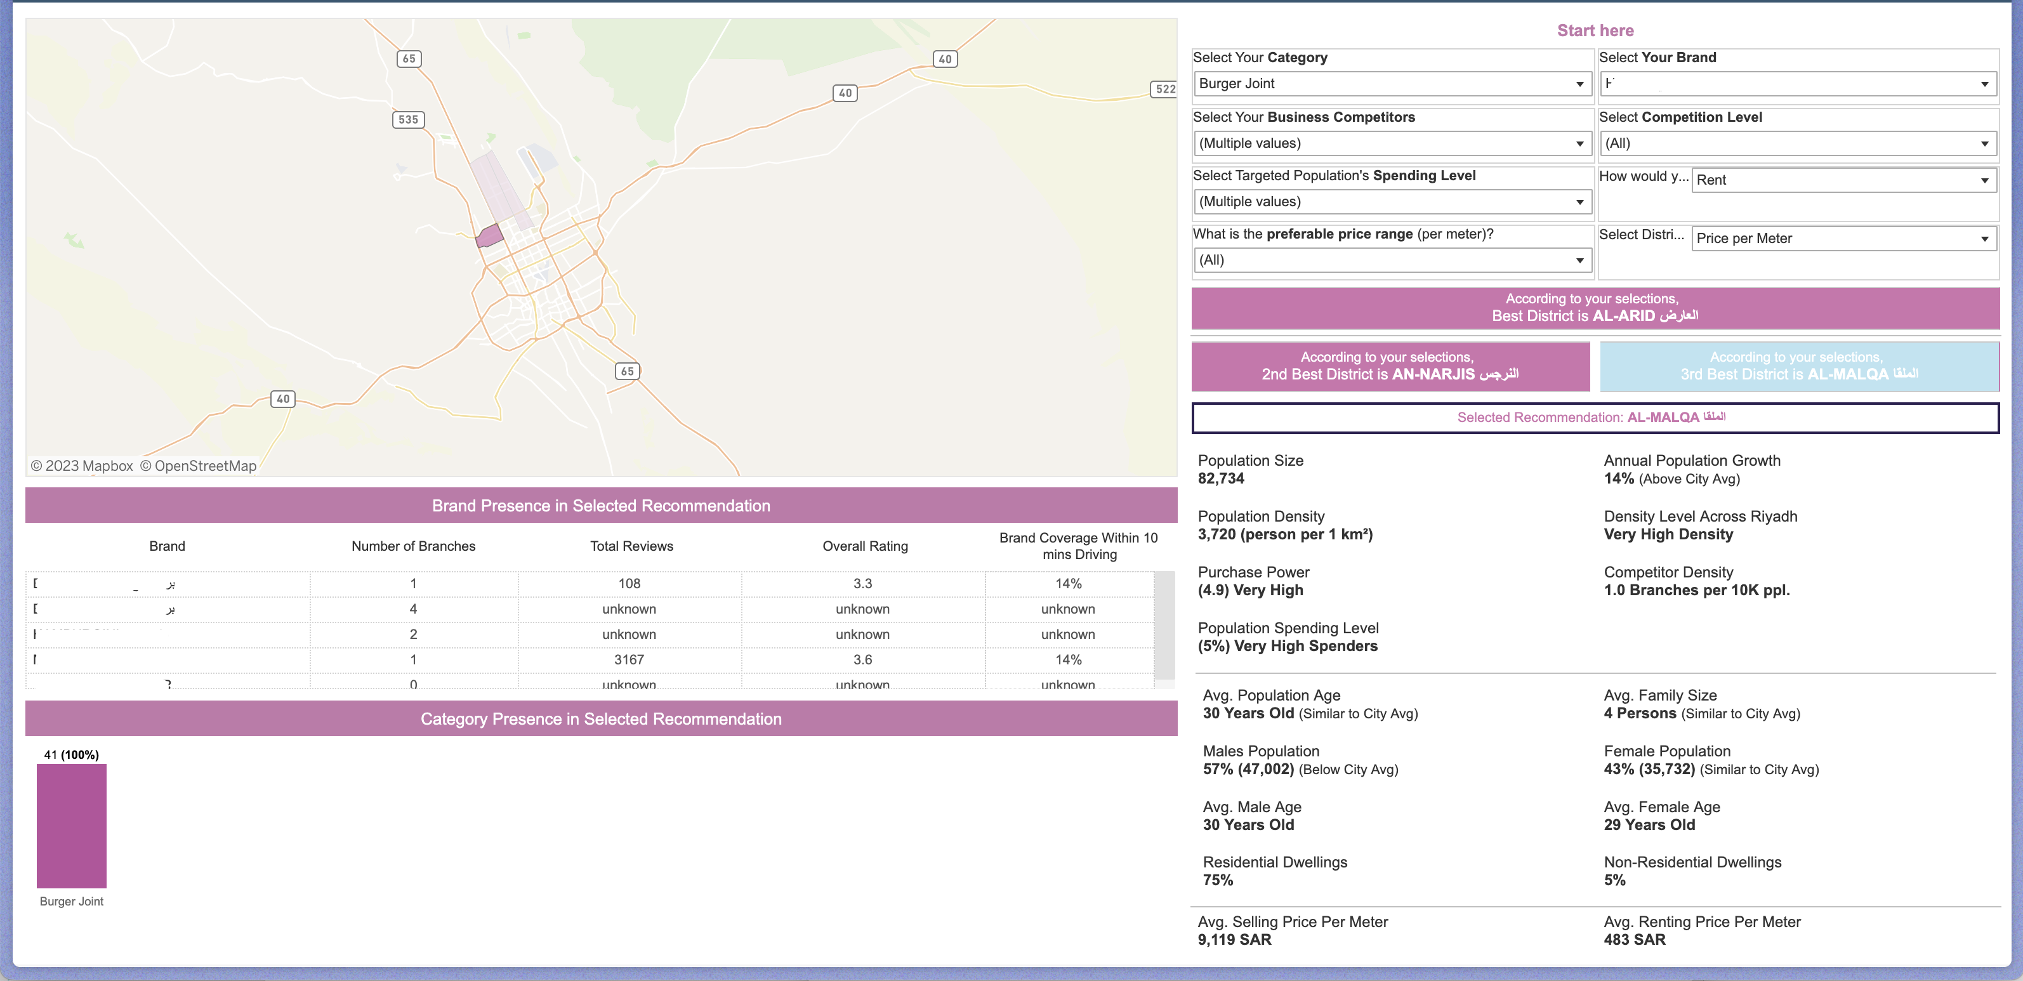Open the OpenStreetMap attribution link
The height and width of the screenshot is (981, 2023).
(x=198, y=465)
